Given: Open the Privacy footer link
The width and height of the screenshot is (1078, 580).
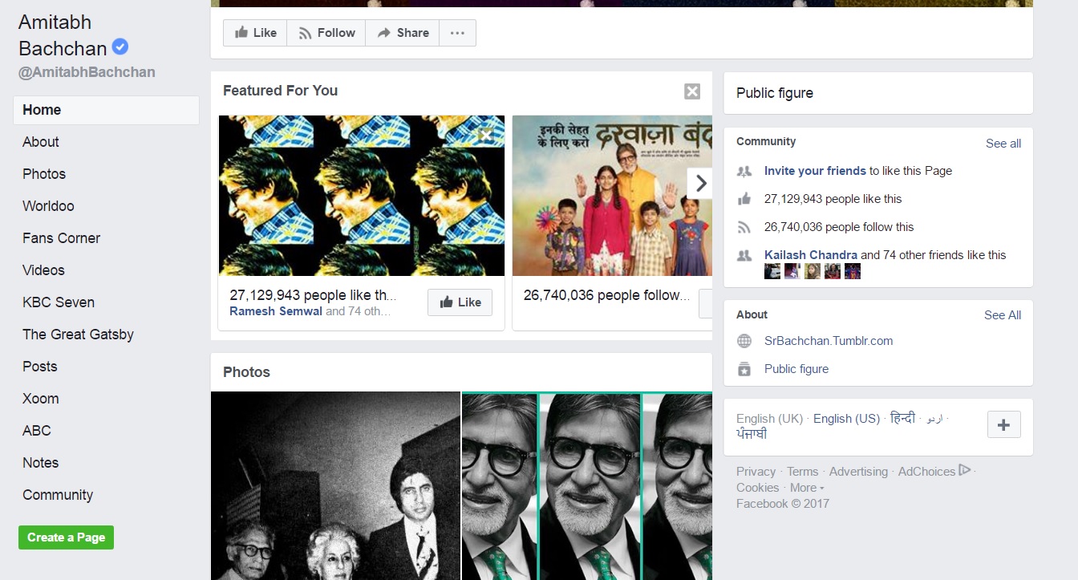Looking at the screenshot, I should click(x=756, y=472).
